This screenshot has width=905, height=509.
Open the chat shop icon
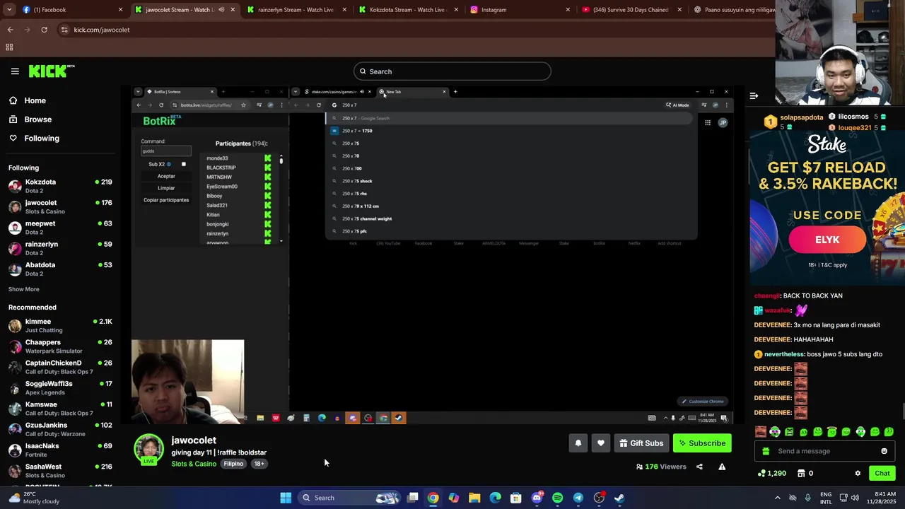[801, 473]
